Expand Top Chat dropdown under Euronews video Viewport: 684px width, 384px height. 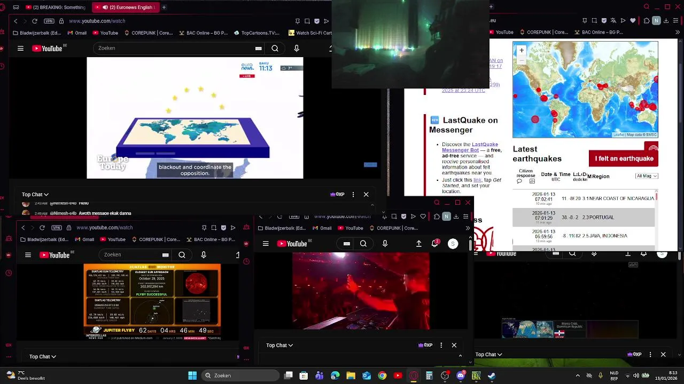point(35,195)
